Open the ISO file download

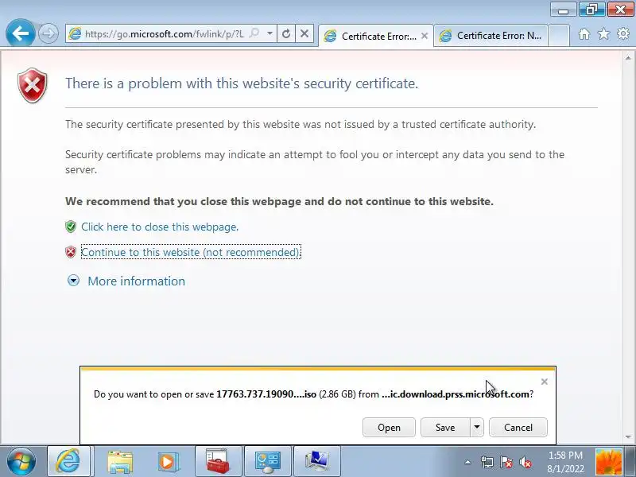[x=389, y=428]
